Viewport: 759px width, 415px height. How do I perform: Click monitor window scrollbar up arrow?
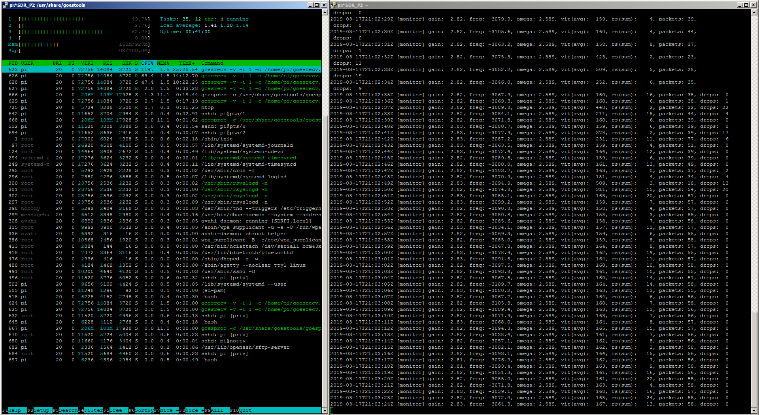tap(754, 12)
